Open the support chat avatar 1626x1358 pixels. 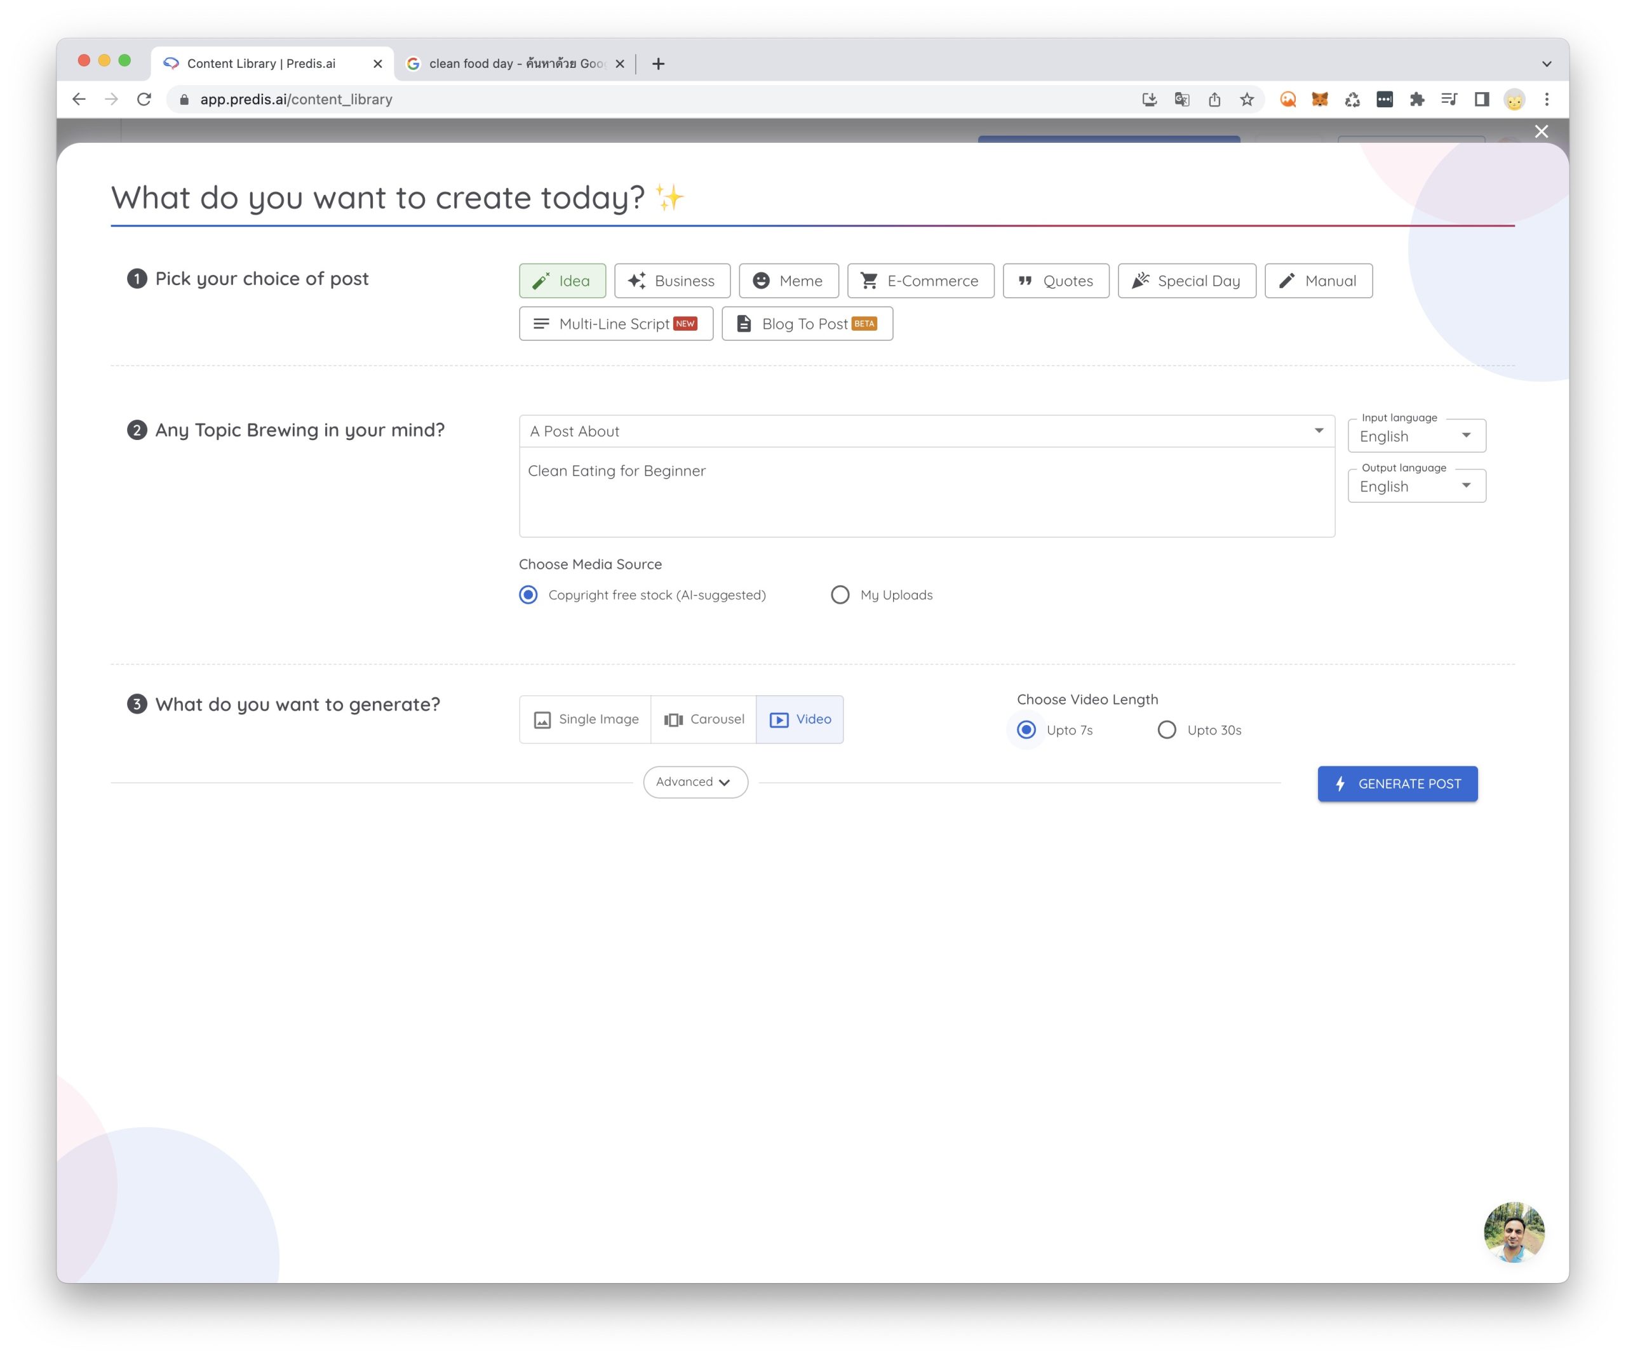click(x=1514, y=1231)
